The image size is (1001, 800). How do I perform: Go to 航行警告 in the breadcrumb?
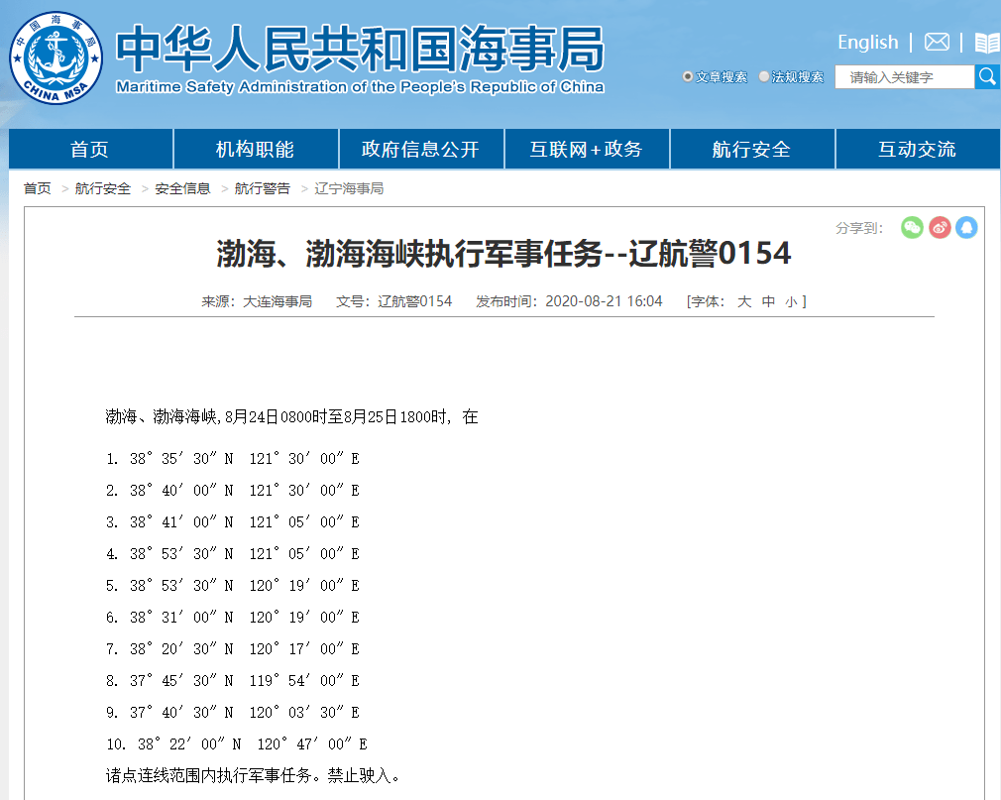coord(263,188)
